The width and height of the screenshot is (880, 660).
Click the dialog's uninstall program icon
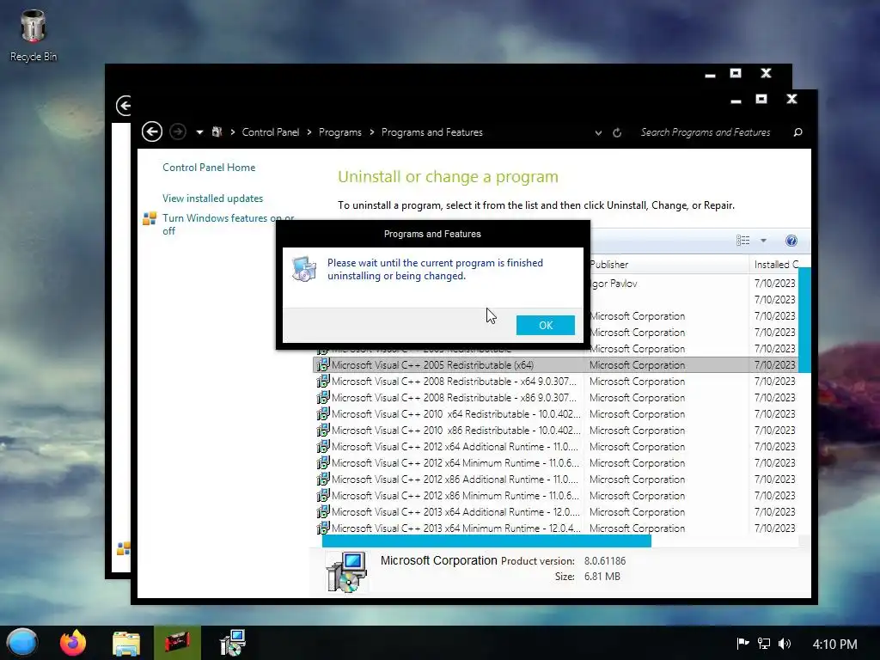pyautogui.click(x=305, y=269)
